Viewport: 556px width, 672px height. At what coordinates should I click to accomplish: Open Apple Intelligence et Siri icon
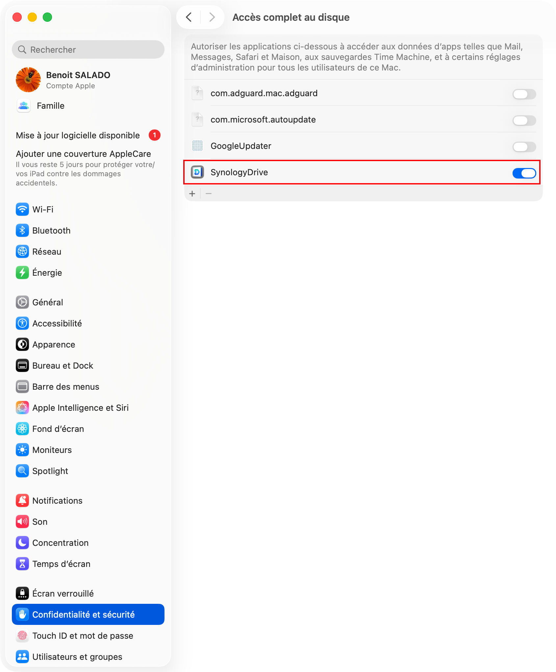click(22, 407)
